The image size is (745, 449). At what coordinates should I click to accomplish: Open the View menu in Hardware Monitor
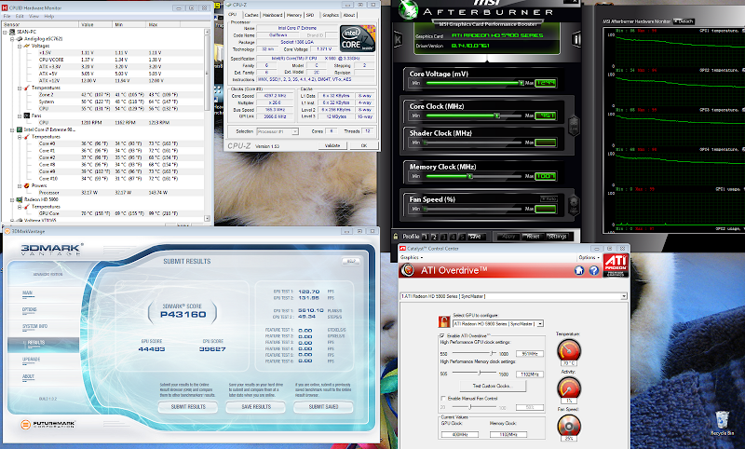tap(34, 16)
